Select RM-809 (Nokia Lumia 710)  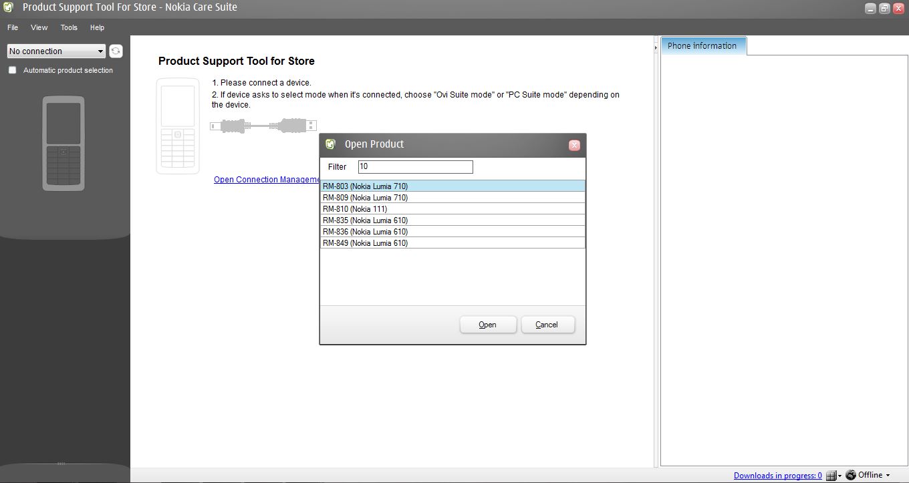pyautogui.click(x=452, y=198)
